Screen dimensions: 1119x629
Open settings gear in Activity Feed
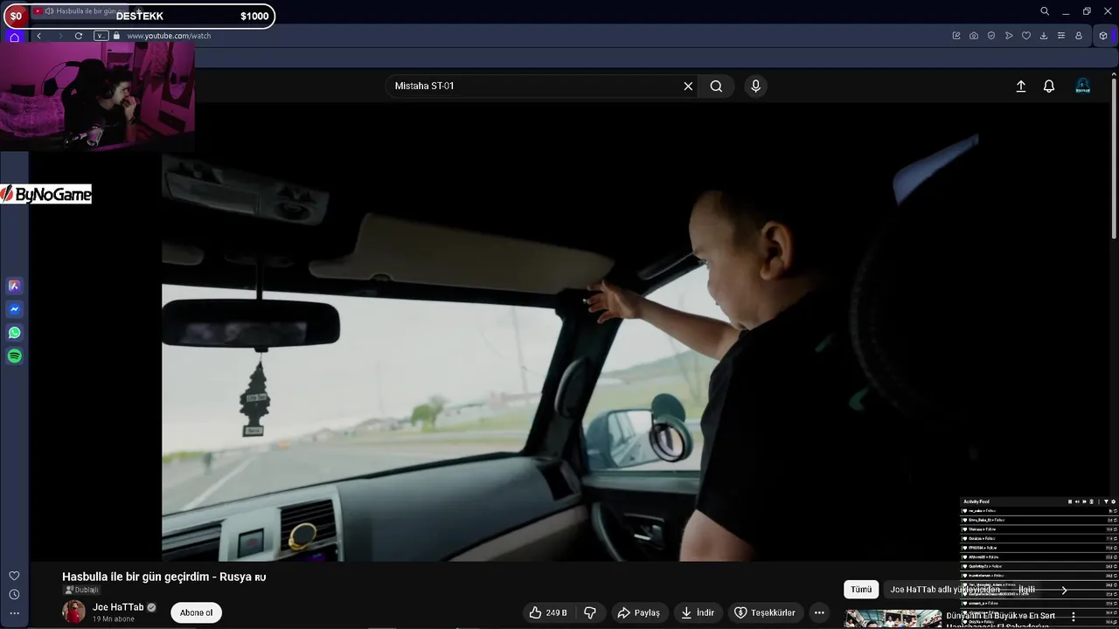pyautogui.click(x=1113, y=501)
